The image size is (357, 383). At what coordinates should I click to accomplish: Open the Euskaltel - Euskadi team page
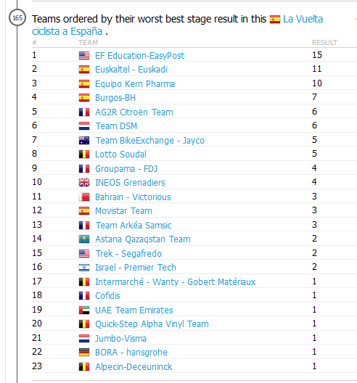(131, 70)
